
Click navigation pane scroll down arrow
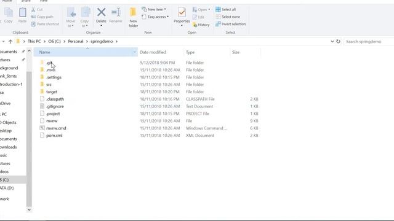(x=29, y=210)
